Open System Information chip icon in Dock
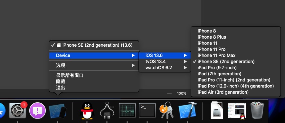This screenshot has height=123, width=285. (x=107, y=110)
